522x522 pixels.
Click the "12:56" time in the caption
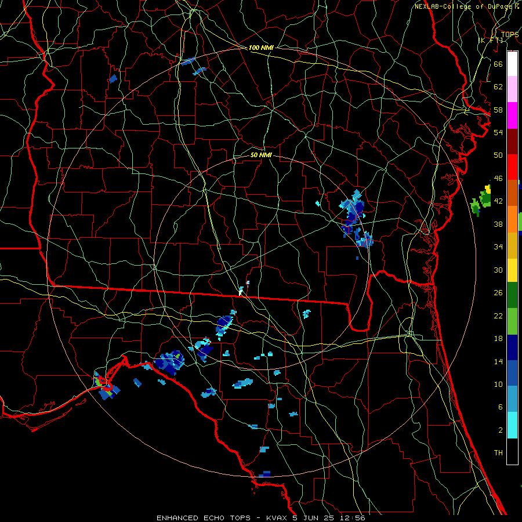353,518
